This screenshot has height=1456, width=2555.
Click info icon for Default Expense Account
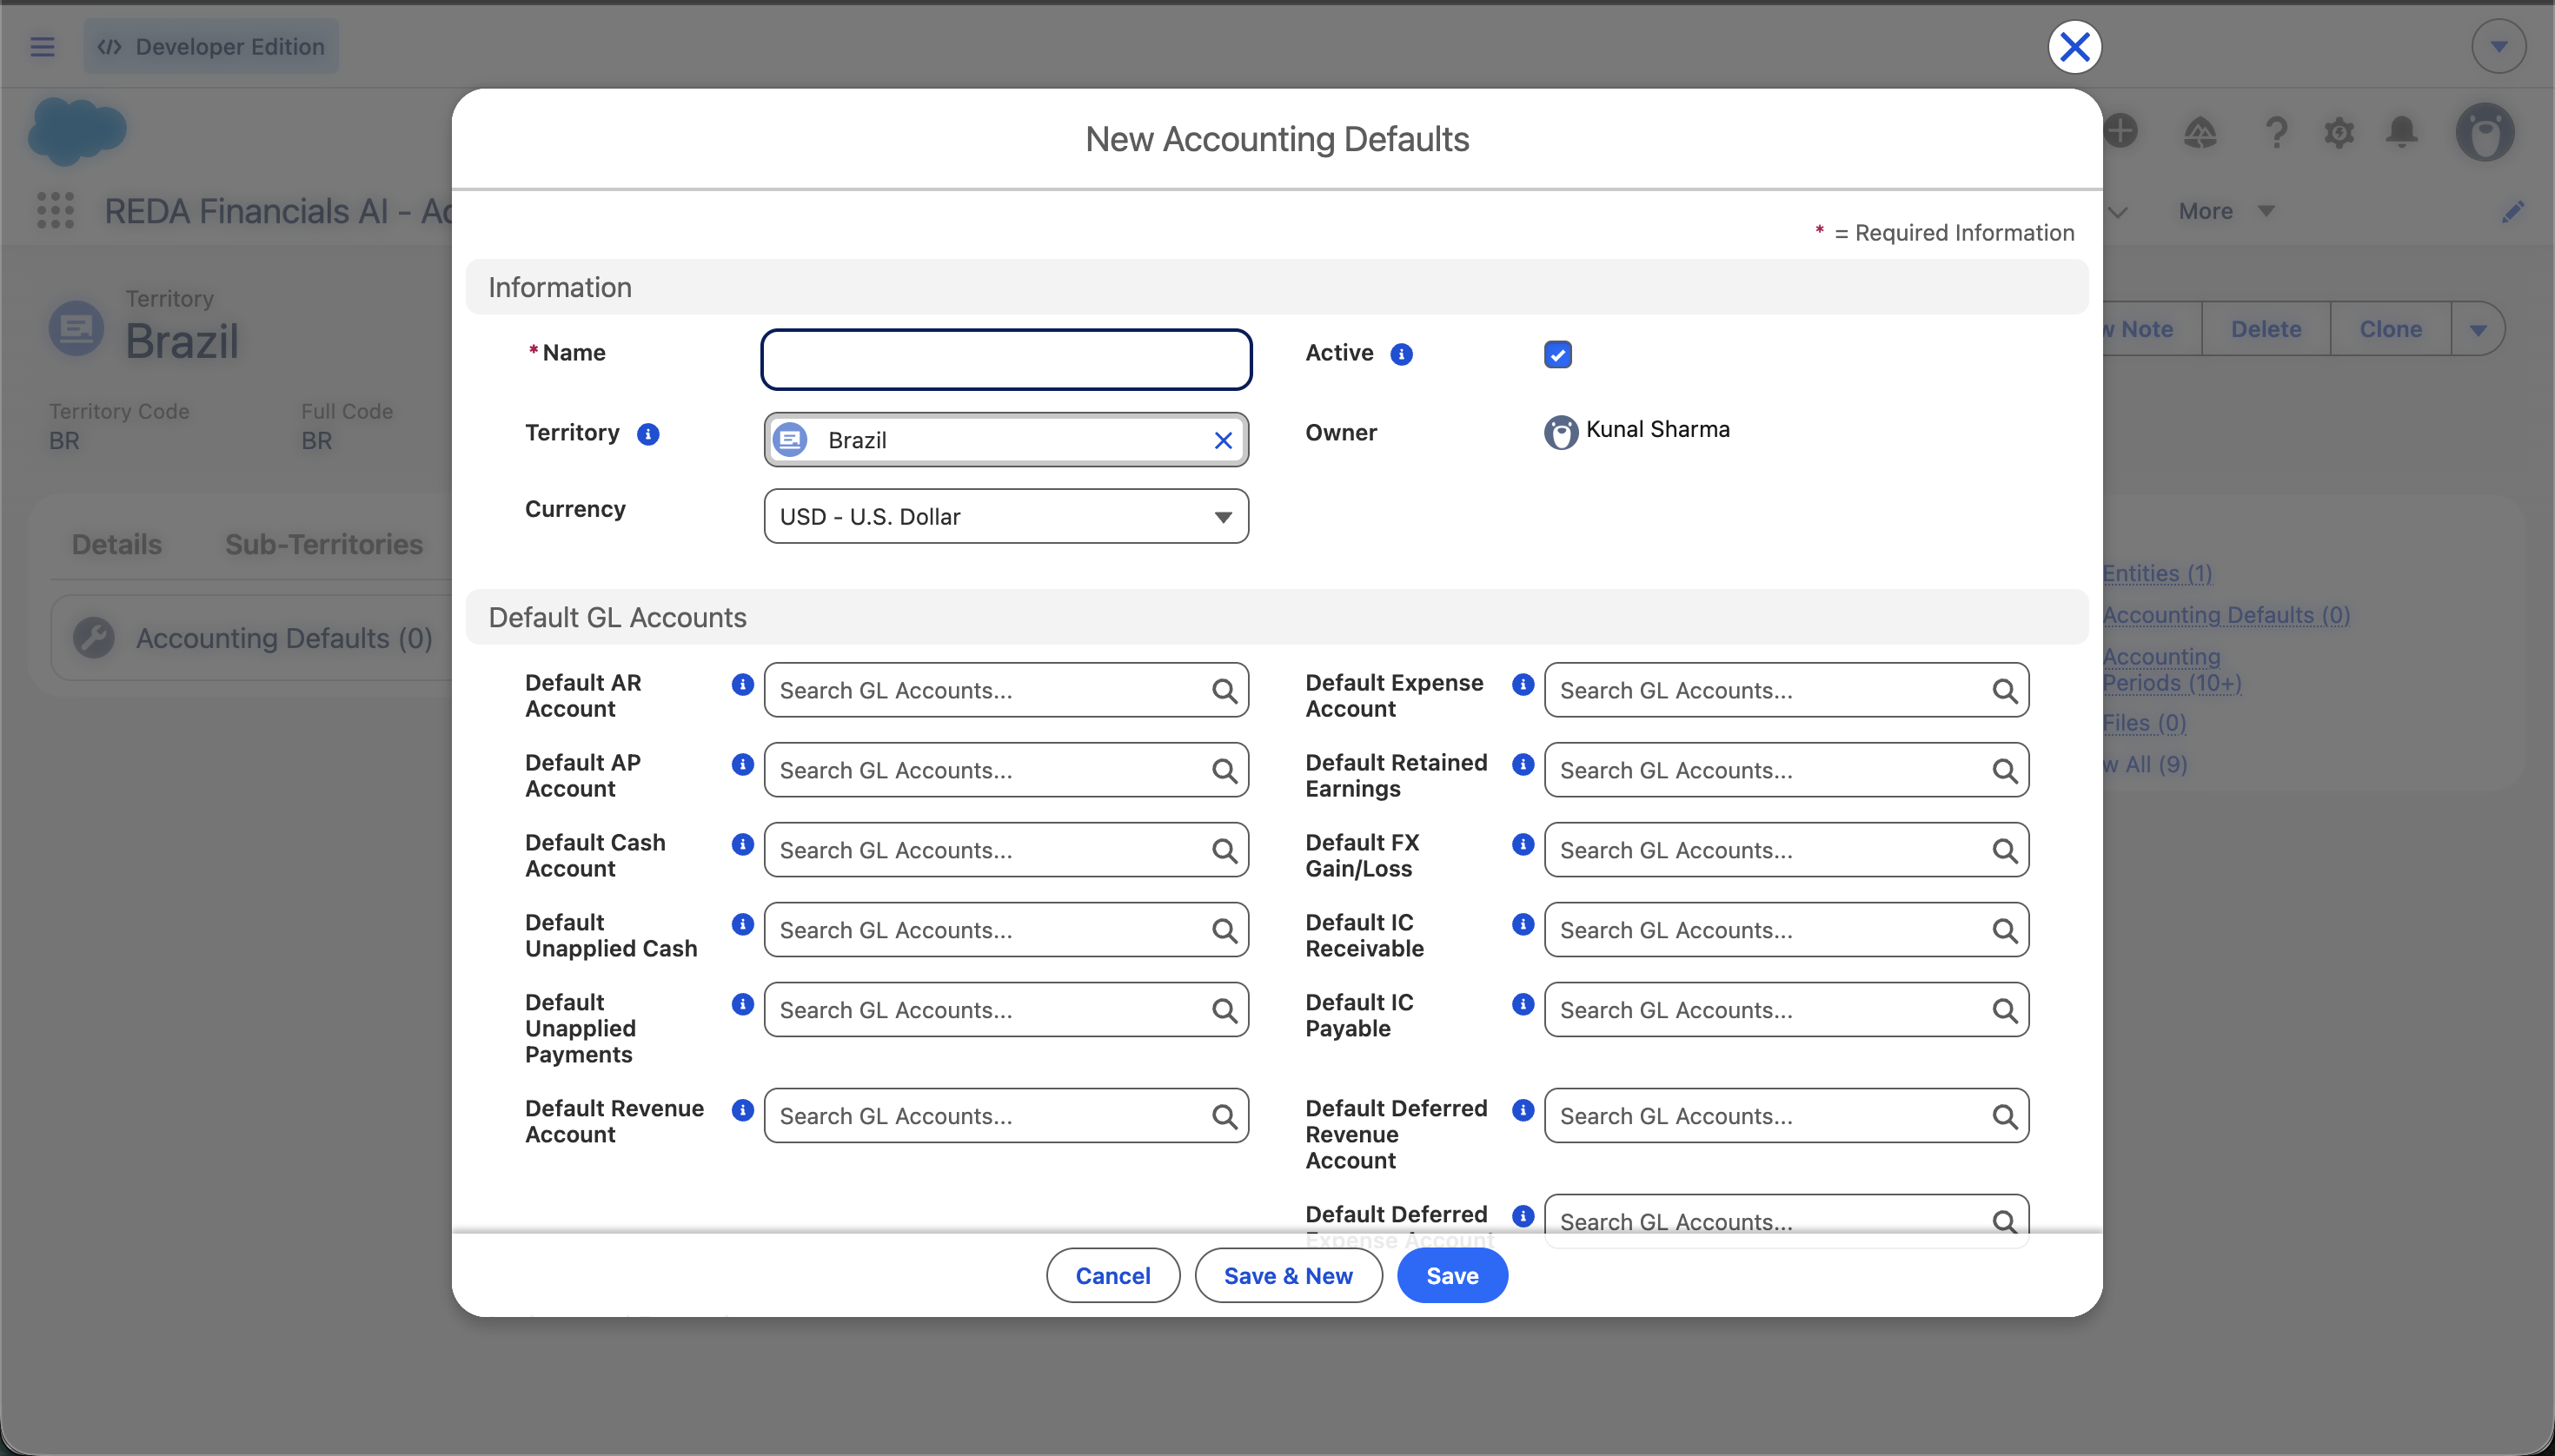click(1523, 684)
